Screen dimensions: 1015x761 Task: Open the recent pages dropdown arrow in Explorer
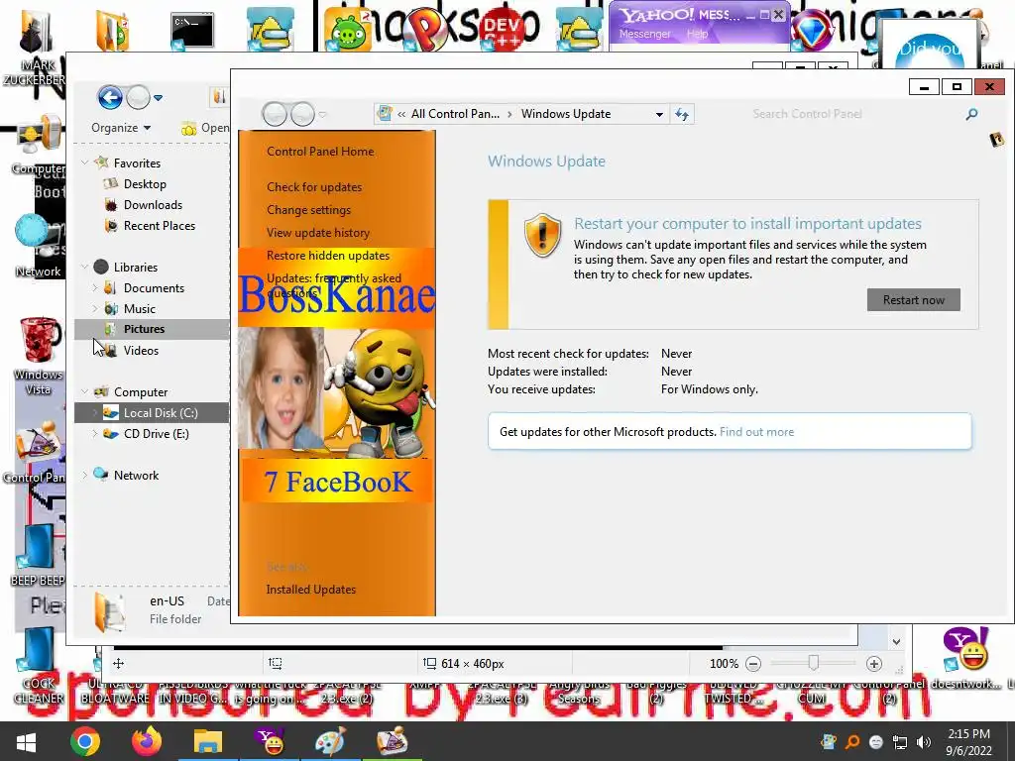click(x=158, y=98)
